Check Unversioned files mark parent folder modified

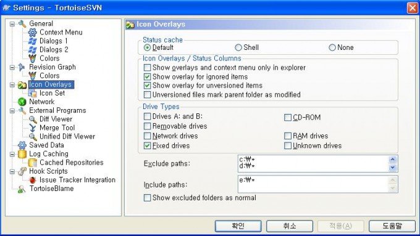point(147,95)
